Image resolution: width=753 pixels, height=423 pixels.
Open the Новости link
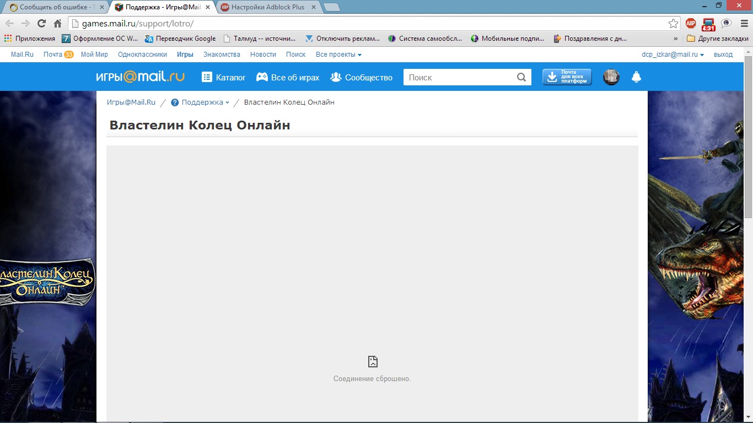pos(263,55)
